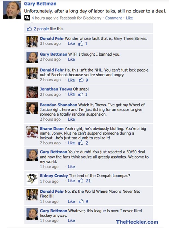Open Sidney Crosby's Penguins logo avatar
Image resolution: width=169 pixels, height=228 pixels.
tap(32, 179)
